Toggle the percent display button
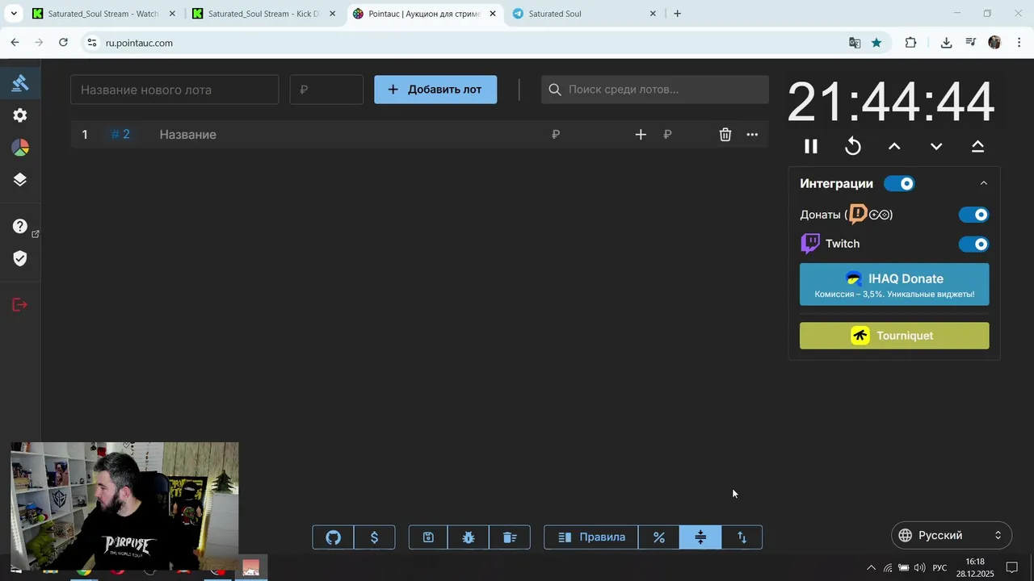The width and height of the screenshot is (1034, 581). coord(659,537)
